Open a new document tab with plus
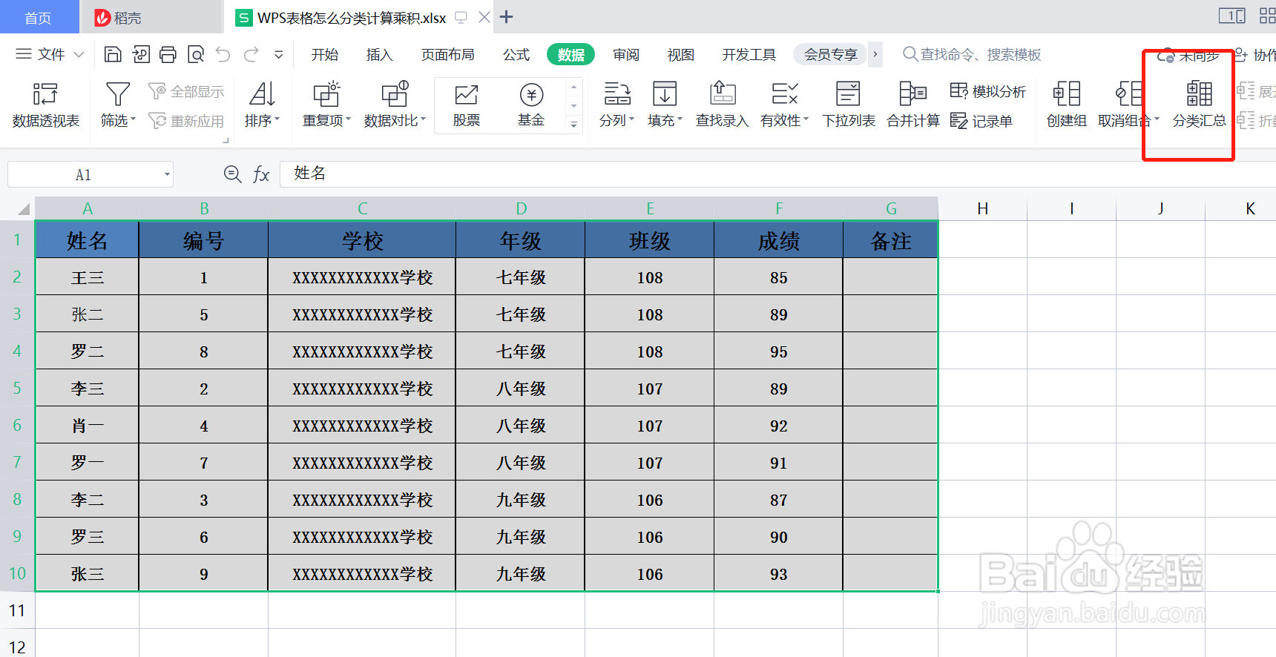Viewport: 1276px width, 657px height. click(x=507, y=17)
